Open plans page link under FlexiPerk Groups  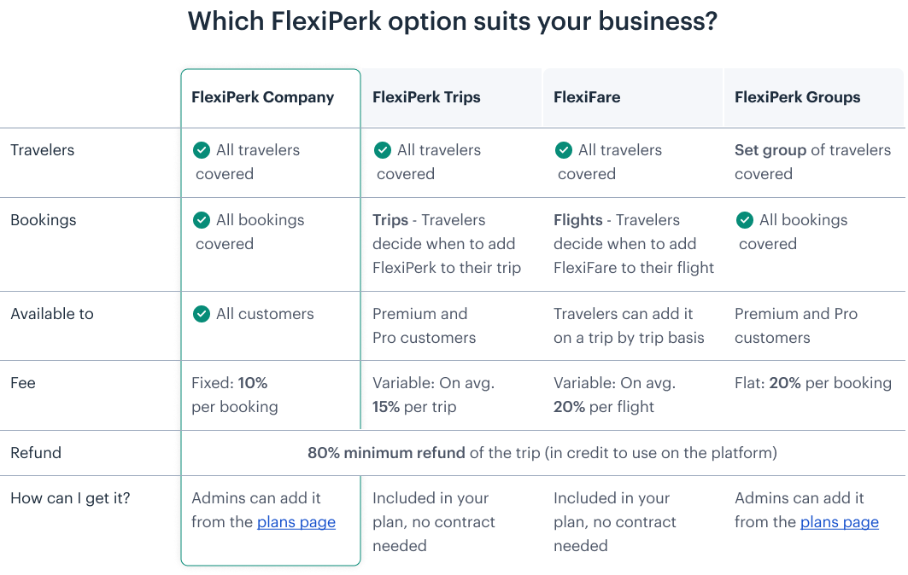click(x=839, y=522)
